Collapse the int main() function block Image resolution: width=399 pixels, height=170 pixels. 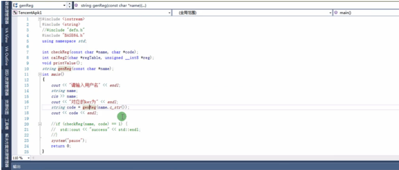coord(40,74)
